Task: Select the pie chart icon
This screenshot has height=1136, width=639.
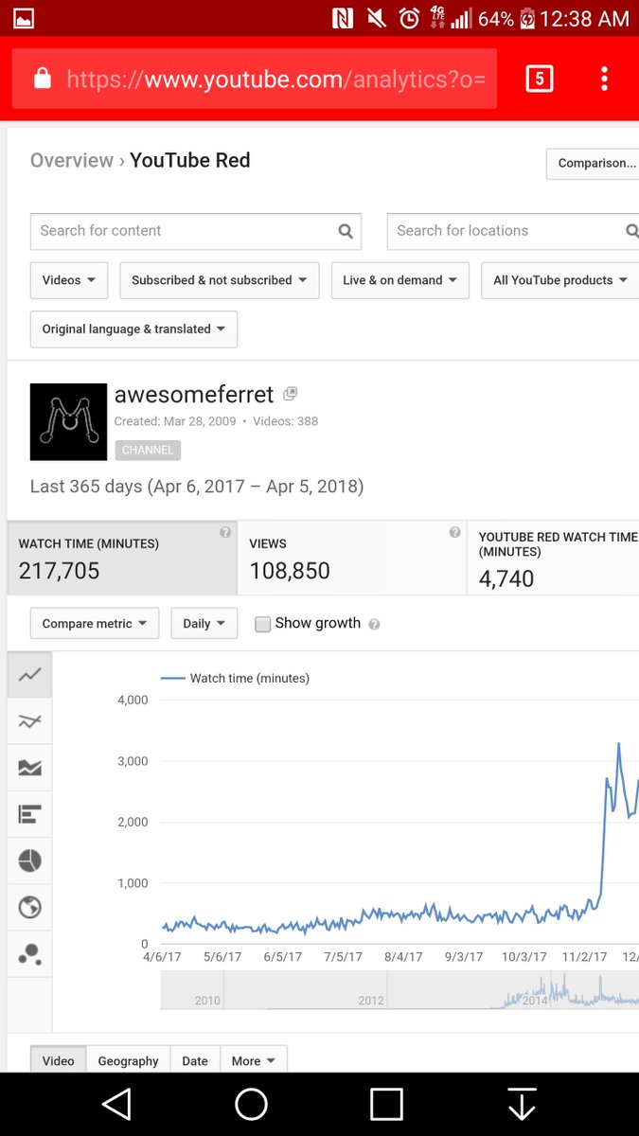Action: point(29,861)
